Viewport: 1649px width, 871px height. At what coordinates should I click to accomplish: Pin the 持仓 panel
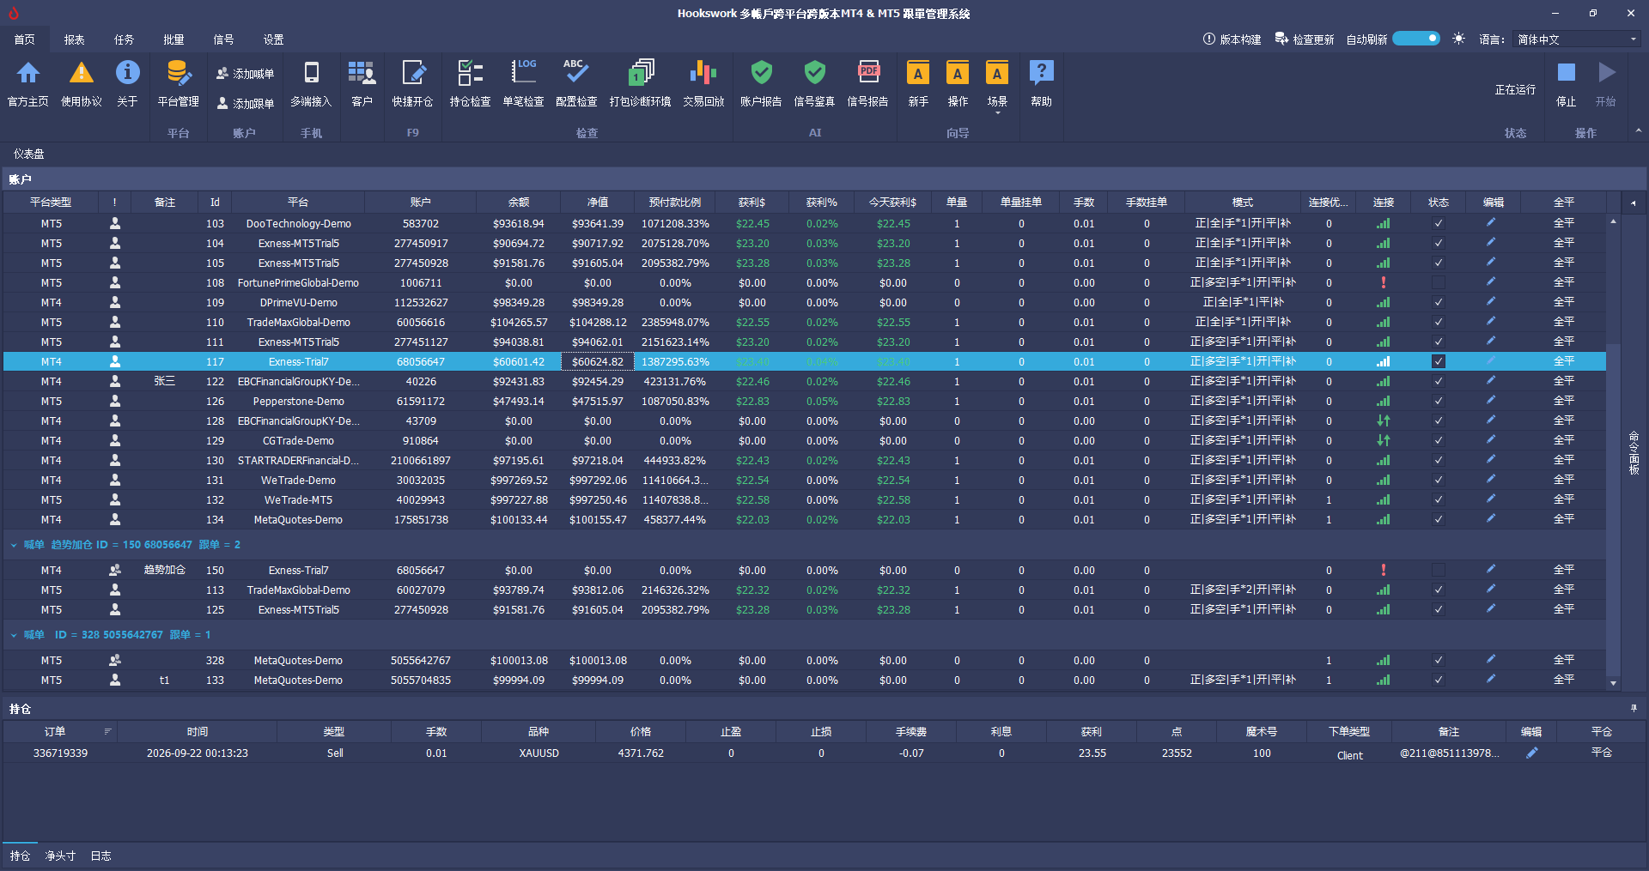[x=1634, y=709]
